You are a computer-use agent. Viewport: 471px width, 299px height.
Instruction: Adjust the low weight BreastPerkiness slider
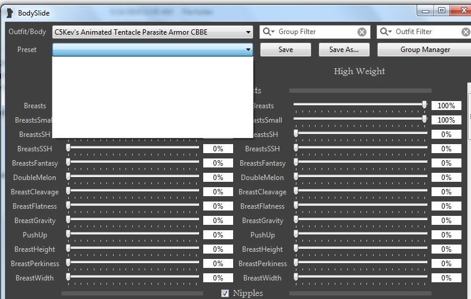133,263
